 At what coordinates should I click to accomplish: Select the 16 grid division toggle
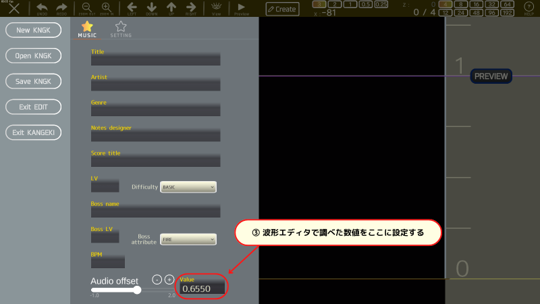(x=474, y=5)
